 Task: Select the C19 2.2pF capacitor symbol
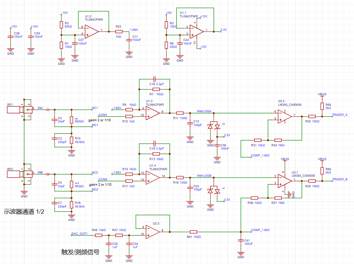pyautogui.click(x=155, y=143)
